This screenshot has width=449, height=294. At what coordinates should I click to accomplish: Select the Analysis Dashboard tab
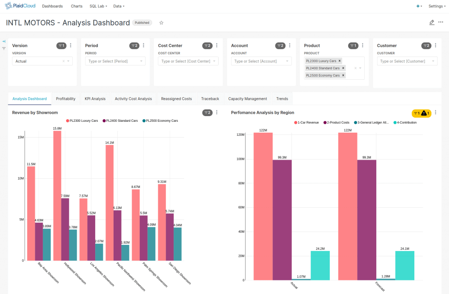pos(29,99)
